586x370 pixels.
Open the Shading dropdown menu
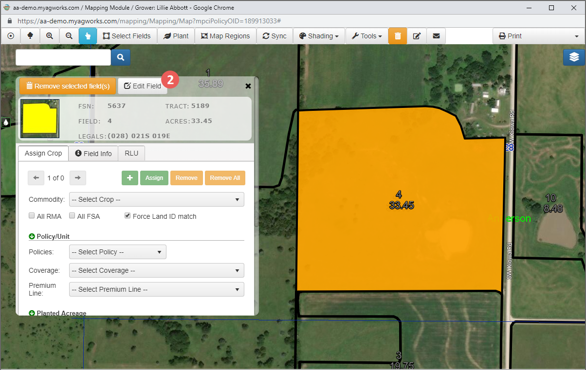coord(319,36)
